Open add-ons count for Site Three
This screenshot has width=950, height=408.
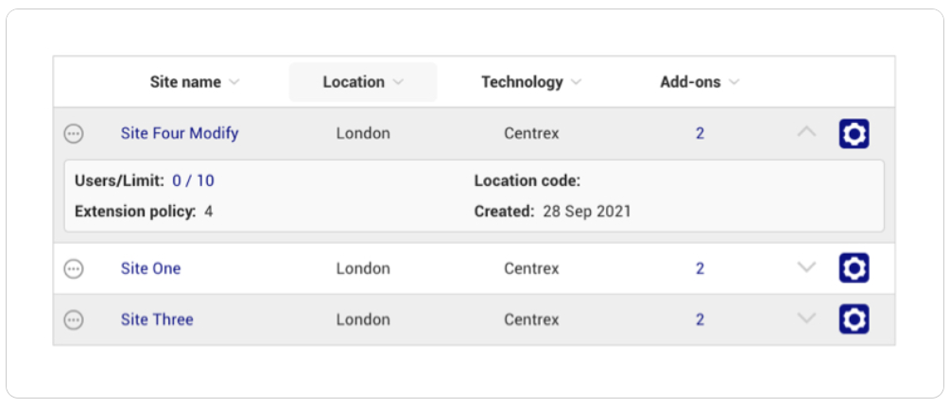point(700,319)
